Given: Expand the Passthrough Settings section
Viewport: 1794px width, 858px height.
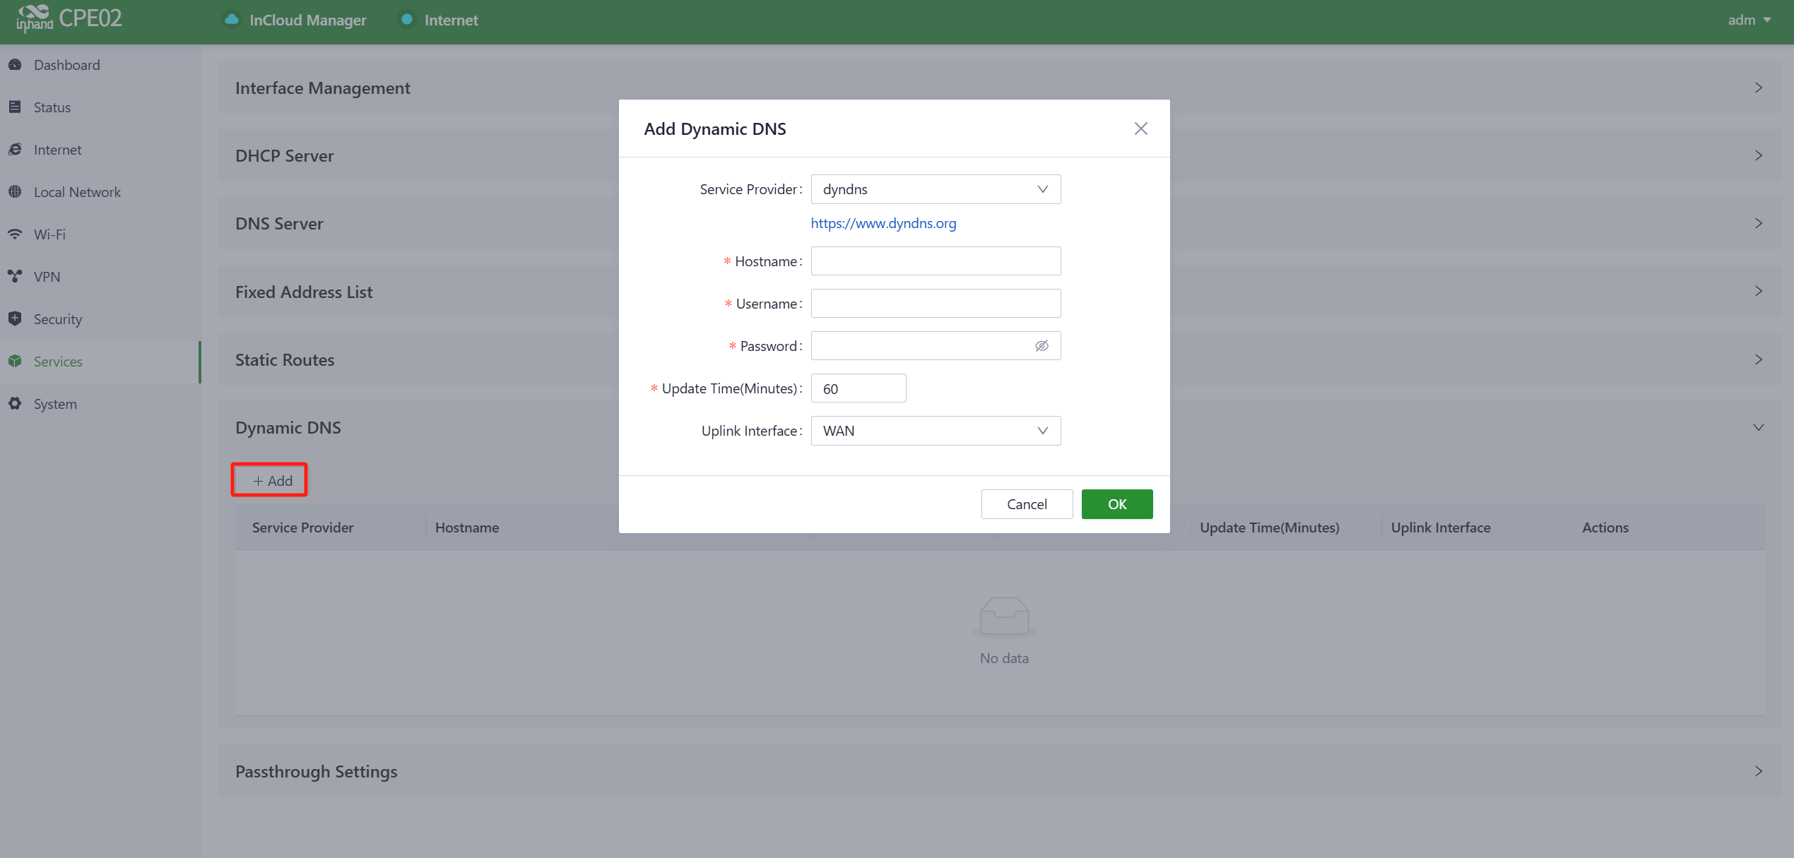Looking at the screenshot, I should pyautogui.click(x=1758, y=772).
